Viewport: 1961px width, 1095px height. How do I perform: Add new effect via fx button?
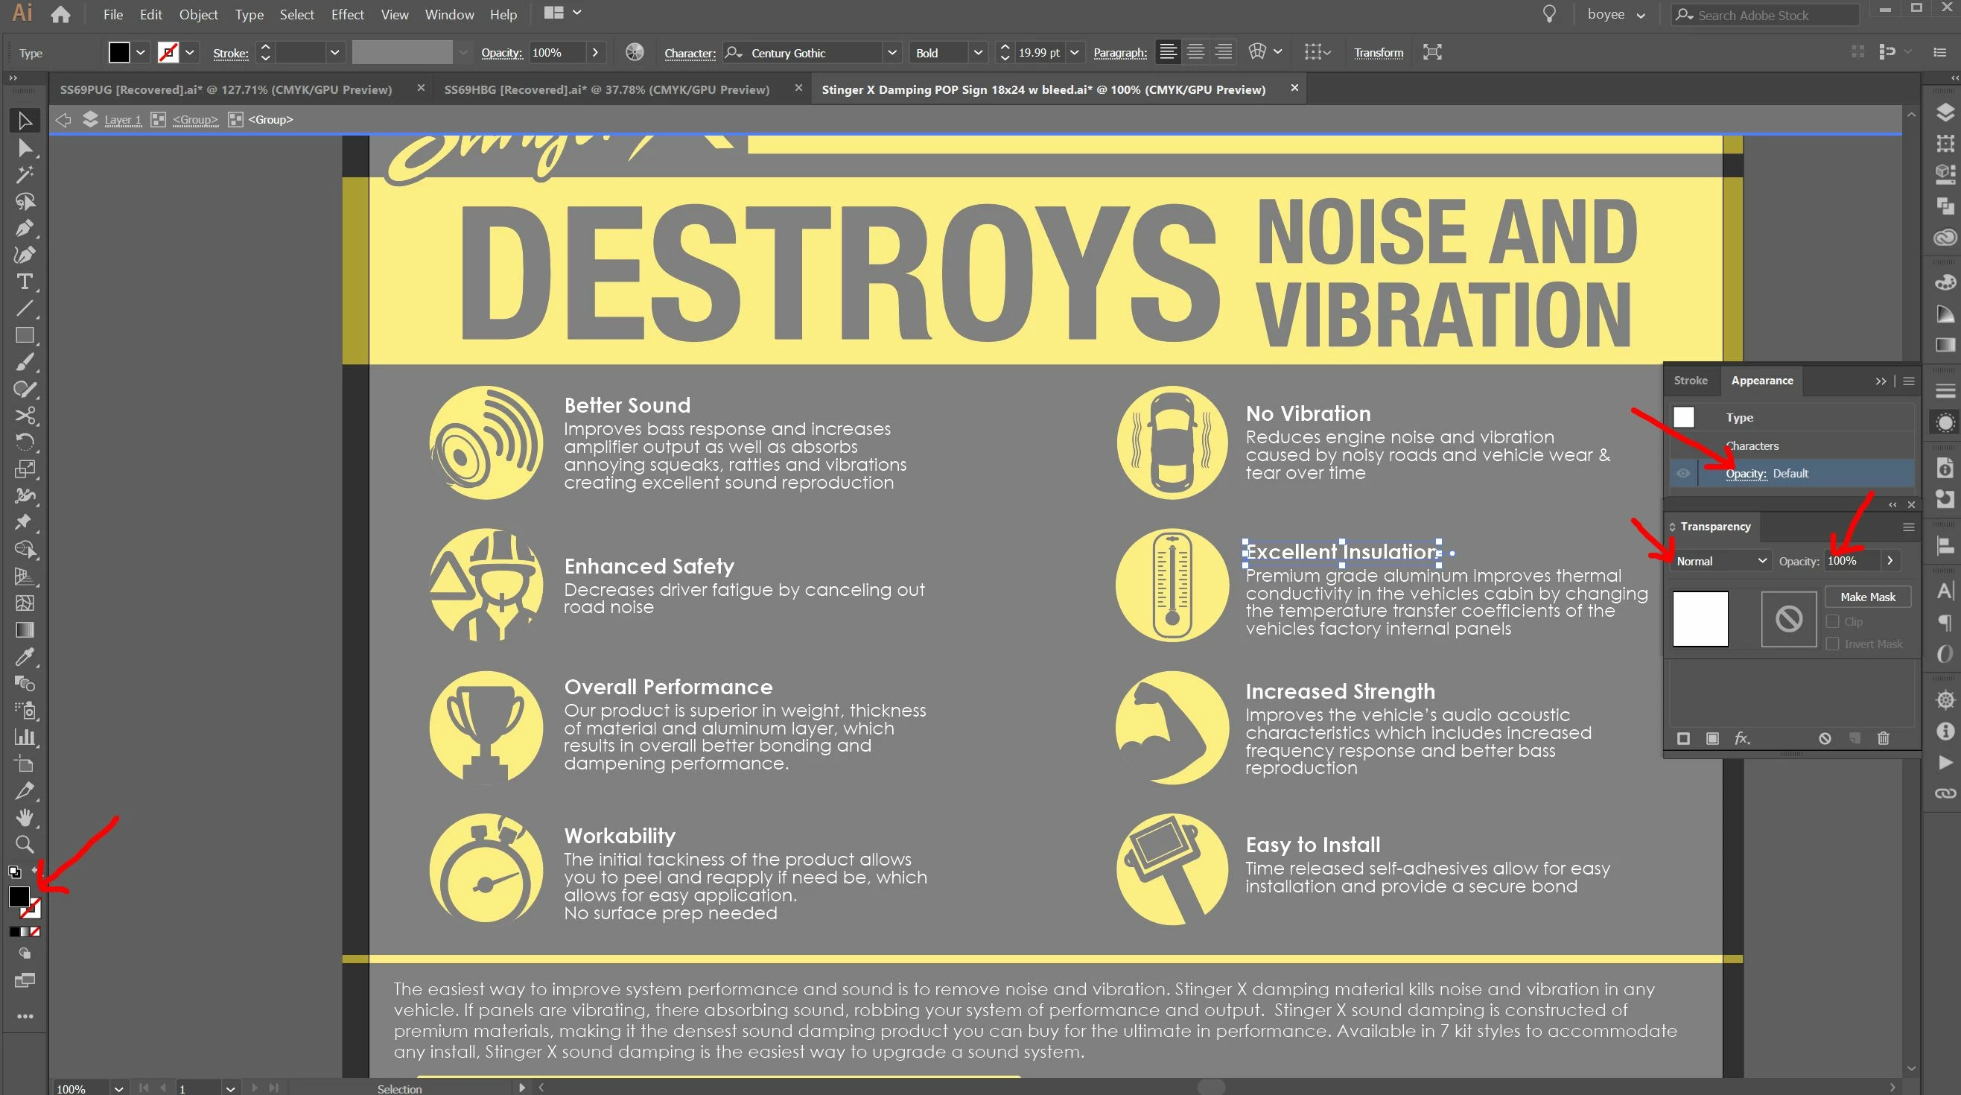[x=1742, y=738]
